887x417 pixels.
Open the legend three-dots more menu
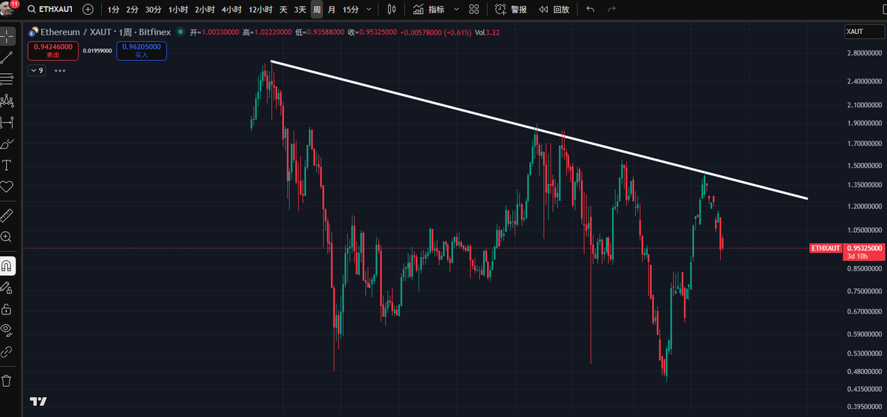coord(60,70)
